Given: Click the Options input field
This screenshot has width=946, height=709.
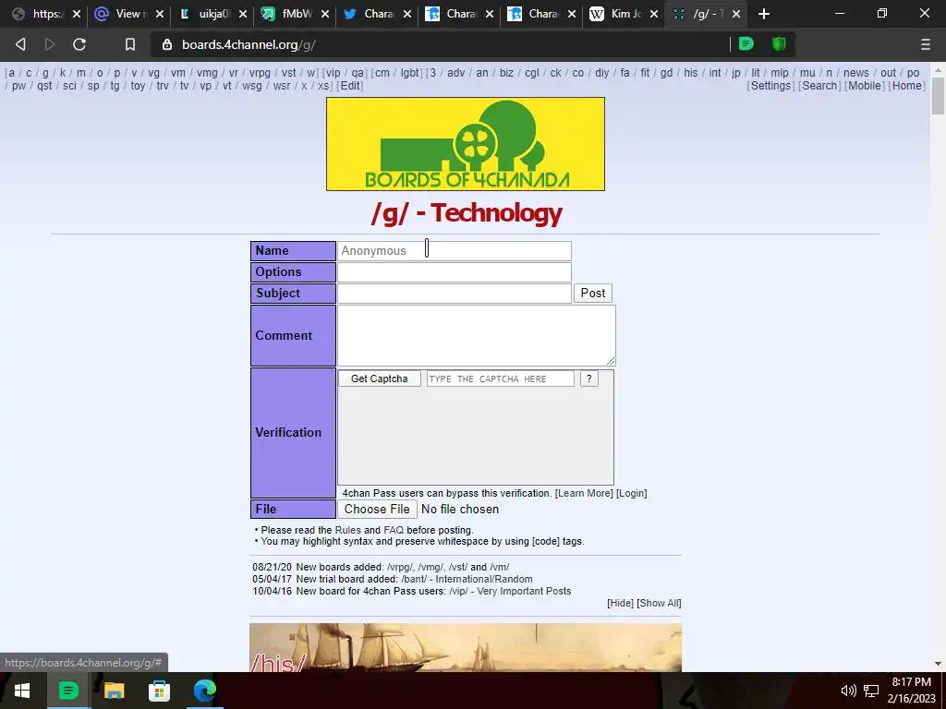Looking at the screenshot, I should (x=454, y=272).
